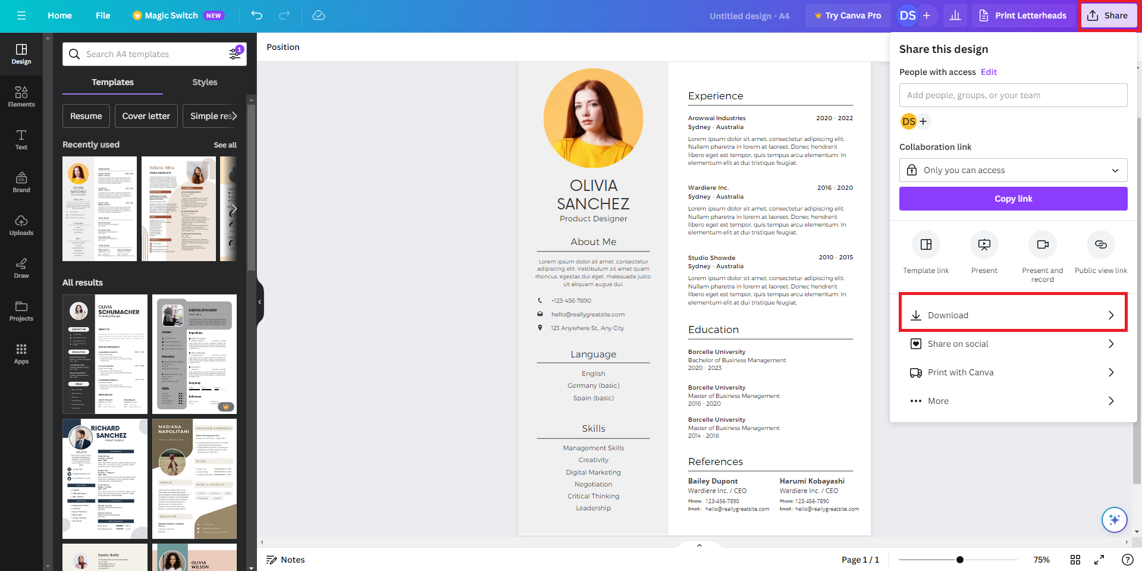The height and width of the screenshot is (571, 1142).
Task: Expand the Download option
Action: [x=1014, y=315]
